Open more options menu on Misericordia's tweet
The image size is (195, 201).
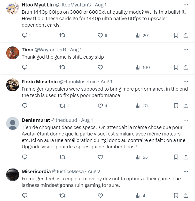186,172
